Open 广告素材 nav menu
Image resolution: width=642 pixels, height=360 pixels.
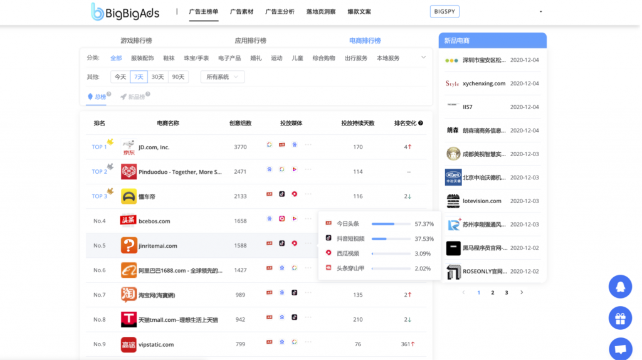[241, 11]
